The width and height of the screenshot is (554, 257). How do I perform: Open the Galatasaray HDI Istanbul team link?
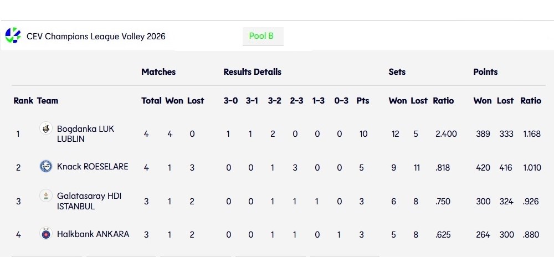pos(89,201)
